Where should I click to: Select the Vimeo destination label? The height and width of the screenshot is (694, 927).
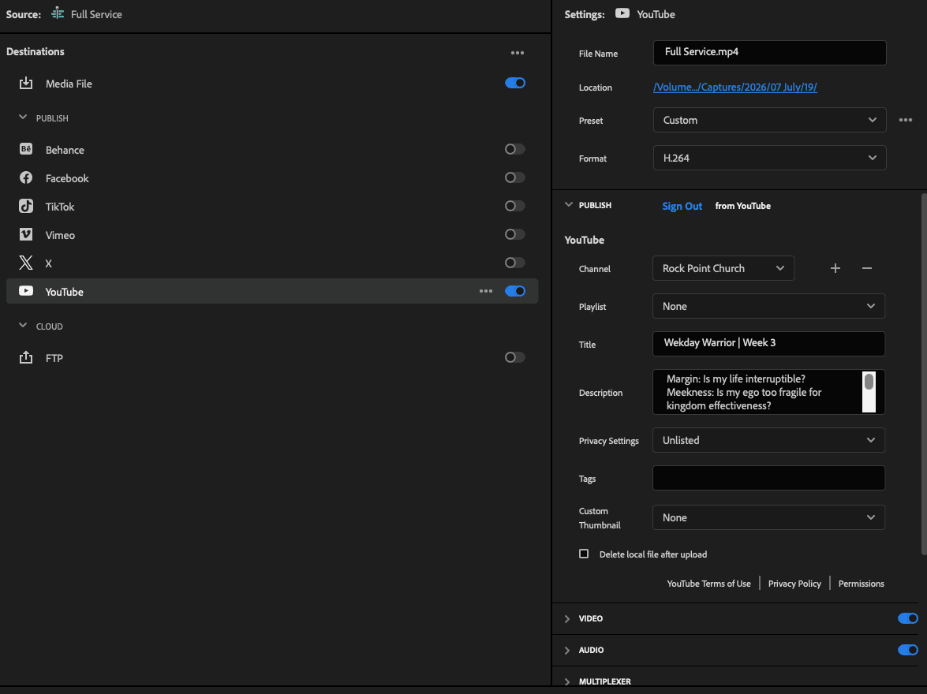click(x=60, y=235)
